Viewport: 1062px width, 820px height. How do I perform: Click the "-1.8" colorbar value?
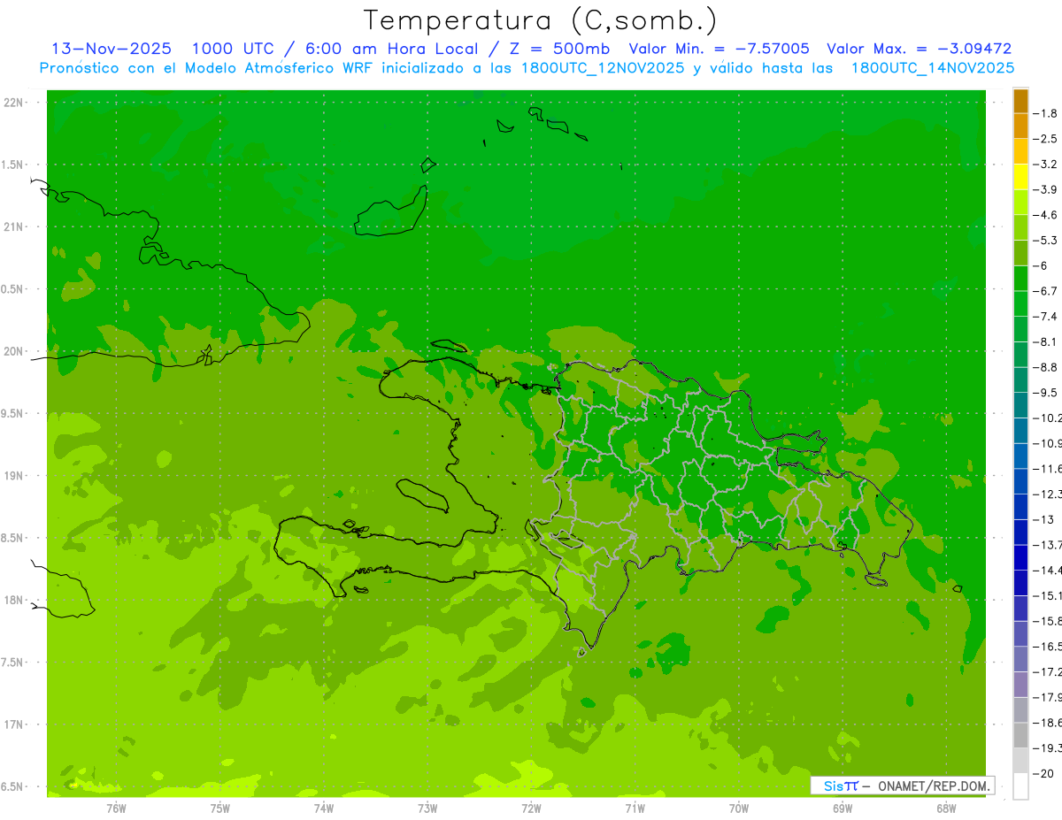pos(1045,113)
